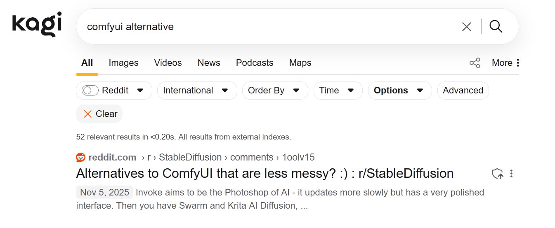Click the Advanced search button
The height and width of the screenshot is (228, 555).
[x=463, y=91]
